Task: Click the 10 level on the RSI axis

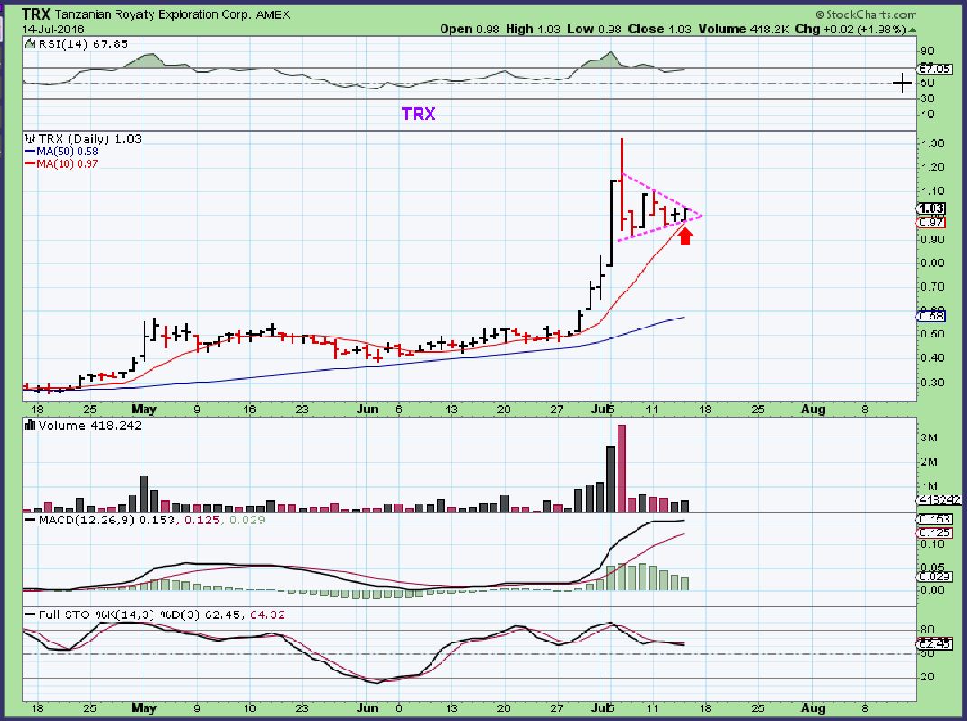Action: (x=927, y=114)
